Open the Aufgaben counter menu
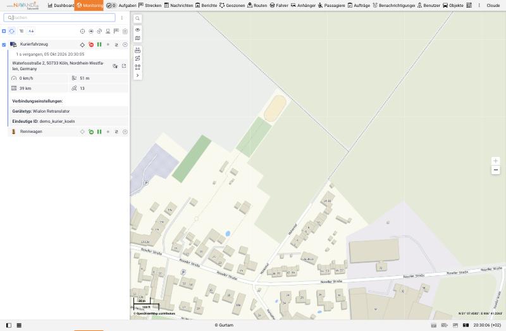 pyautogui.click(x=111, y=5)
